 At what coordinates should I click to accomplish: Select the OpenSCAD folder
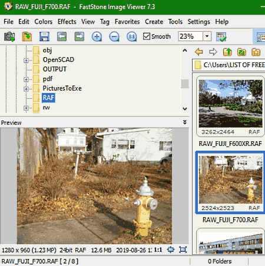coord(58,59)
